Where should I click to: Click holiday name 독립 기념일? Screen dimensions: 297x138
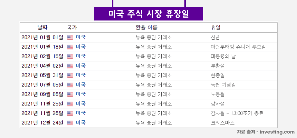[x=223, y=85]
